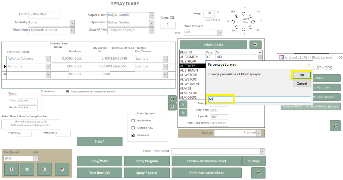Select S wind direction
This screenshot has width=343, height=180.
[x=244, y=29]
